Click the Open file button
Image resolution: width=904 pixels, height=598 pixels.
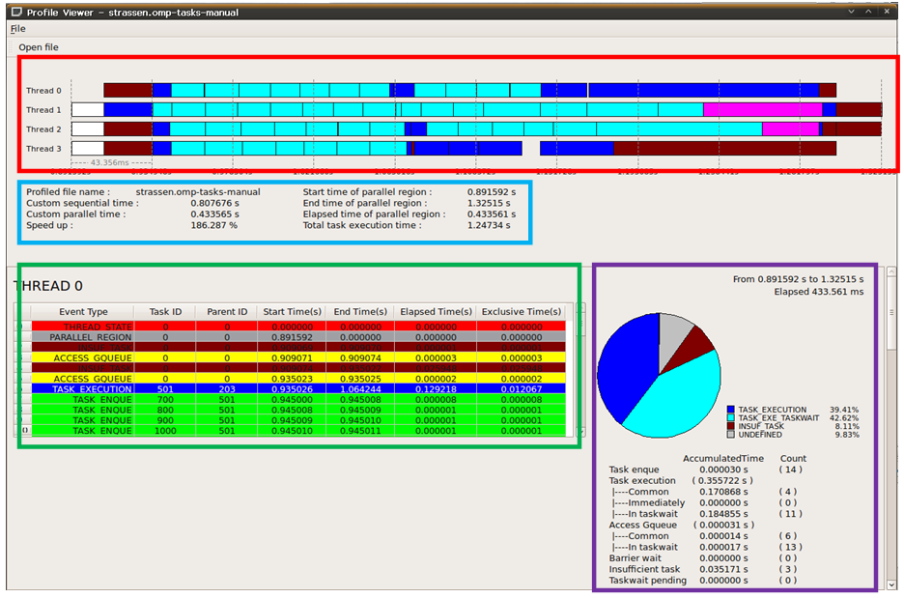pyautogui.click(x=39, y=47)
